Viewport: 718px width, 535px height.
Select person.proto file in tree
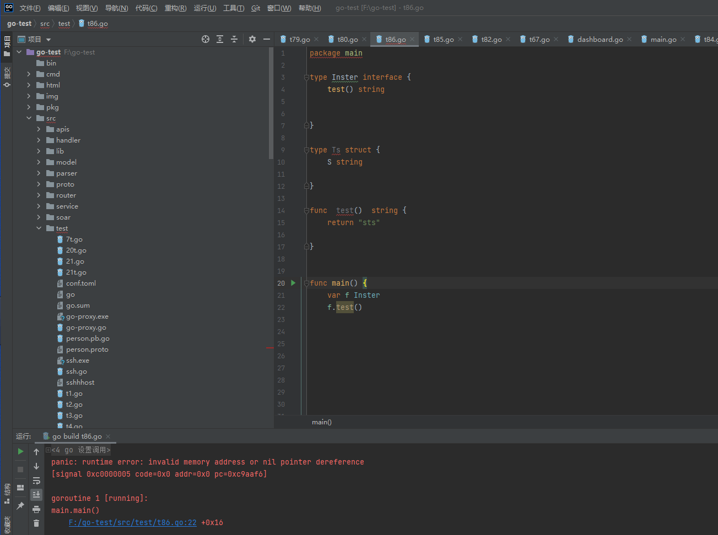click(87, 350)
